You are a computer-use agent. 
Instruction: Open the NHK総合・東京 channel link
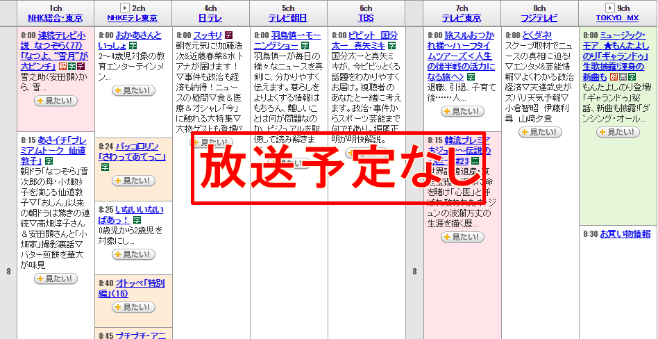tap(56, 18)
